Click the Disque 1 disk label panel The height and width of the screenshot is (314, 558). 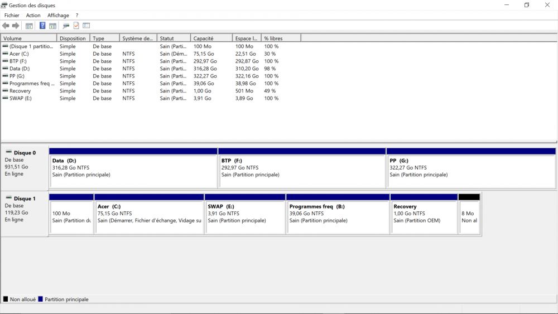(25, 214)
